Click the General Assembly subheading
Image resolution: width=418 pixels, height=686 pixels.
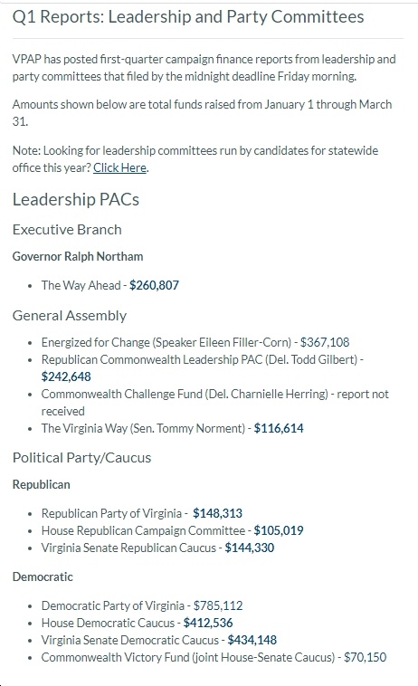pos(70,316)
